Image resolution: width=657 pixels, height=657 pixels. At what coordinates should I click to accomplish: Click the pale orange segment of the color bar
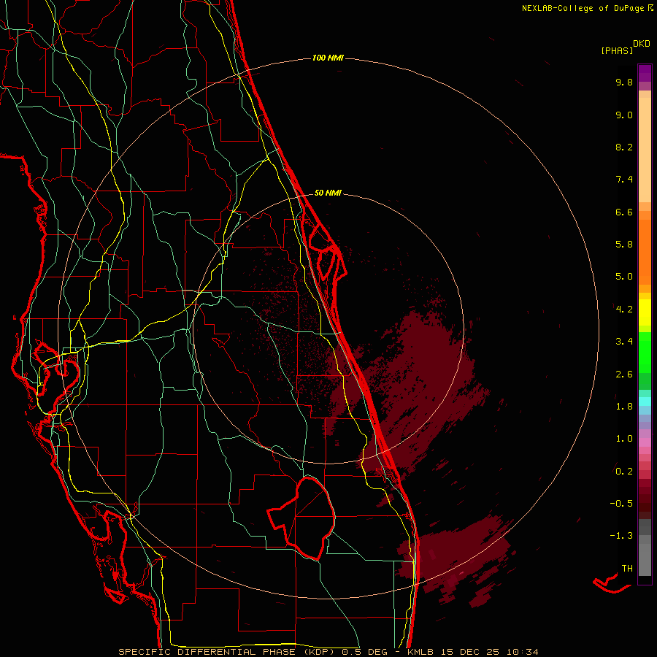tap(645, 149)
